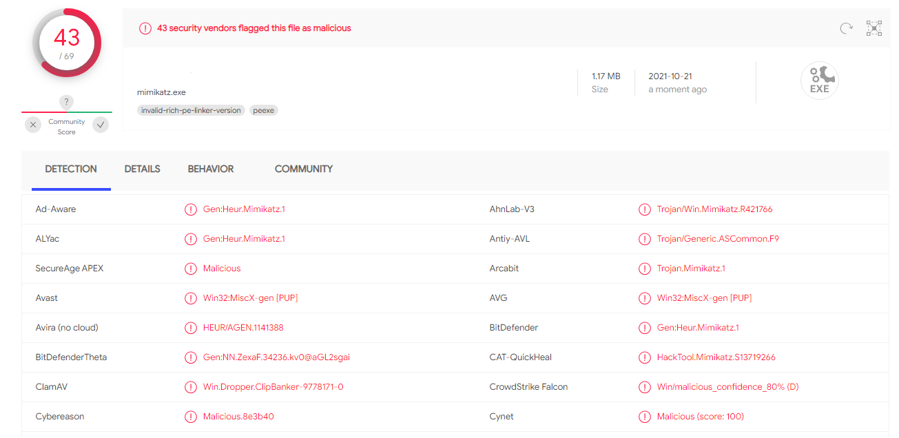This screenshot has width=899, height=438.
Task: Click the question mark above Community Score
Action: [x=66, y=101]
